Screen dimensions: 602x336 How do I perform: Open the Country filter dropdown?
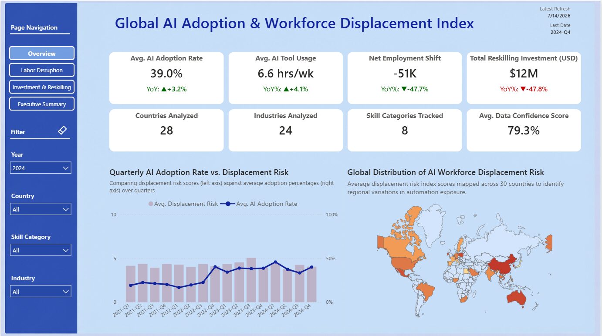point(41,209)
